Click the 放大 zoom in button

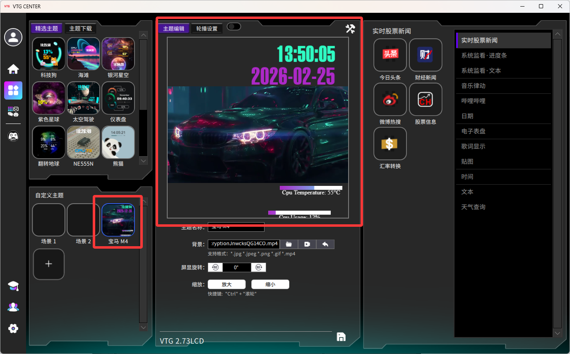pos(226,284)
